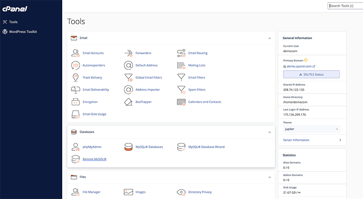363x199 pixels.
Task: Select the Autoresponders icon
Action: click(76, 65)
